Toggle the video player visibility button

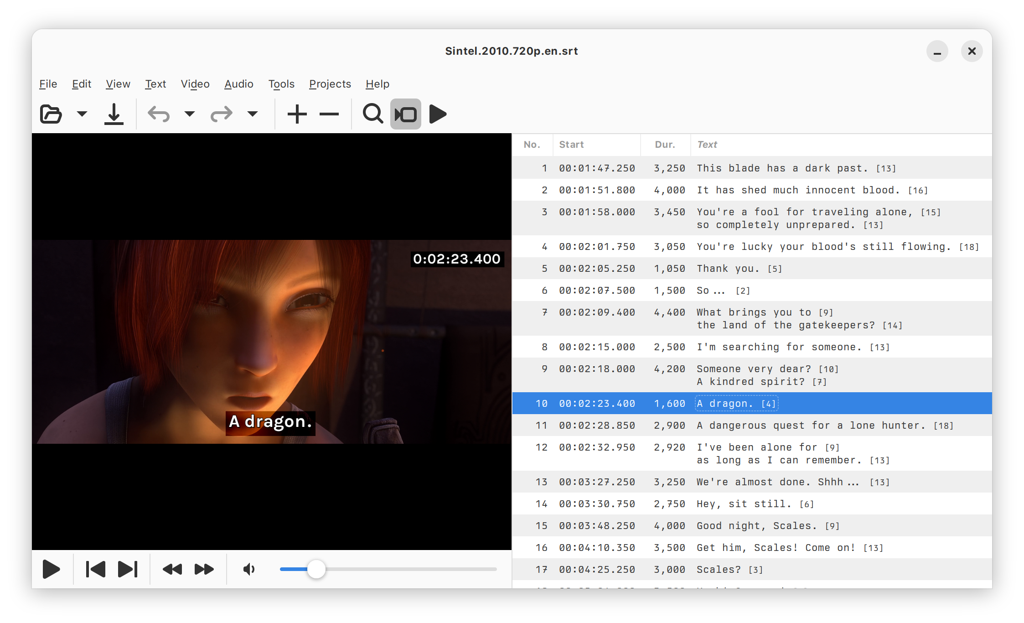coord(405,114)
